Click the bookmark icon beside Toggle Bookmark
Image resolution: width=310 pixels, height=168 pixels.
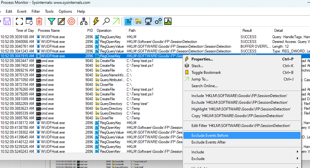[x=187, y=72]
